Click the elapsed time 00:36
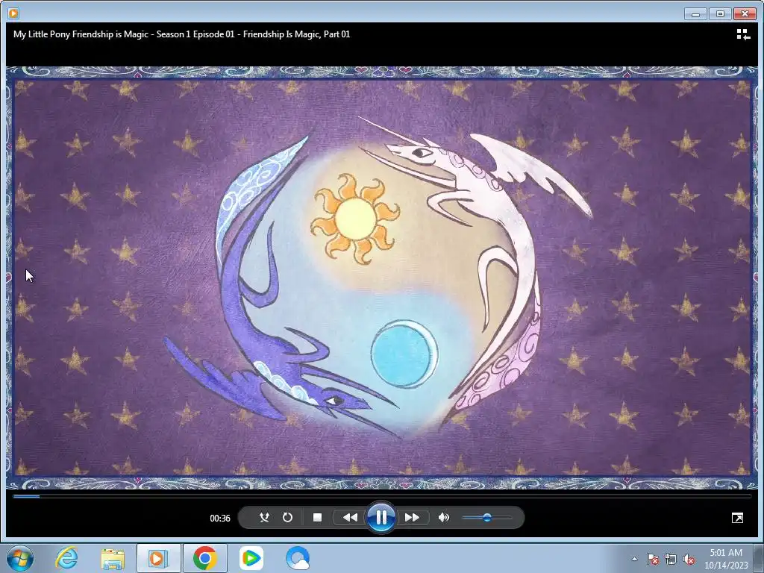Image resolution: width=764 pixels, height=573 pixels. [220, 518]
